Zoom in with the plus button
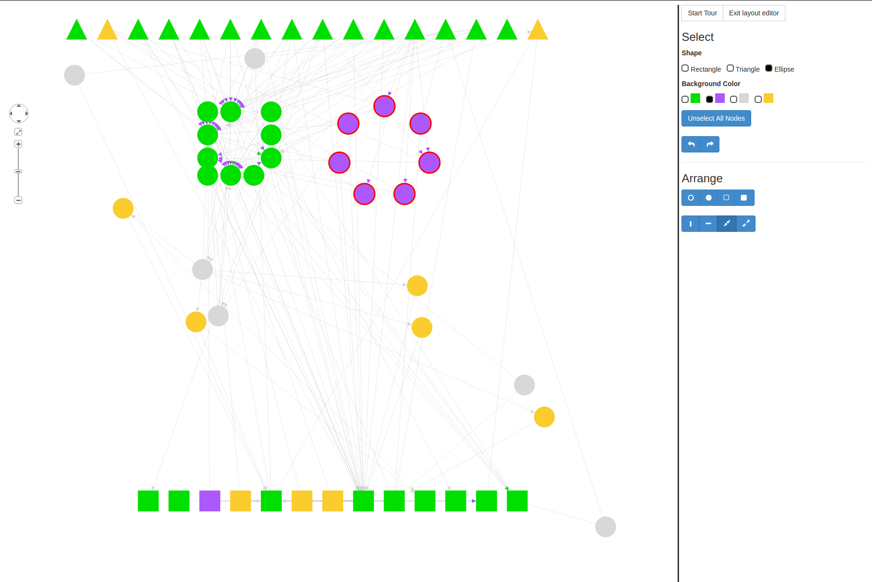Image resolution: width=872 pixels, height=582 pixels. pos(18,144)
